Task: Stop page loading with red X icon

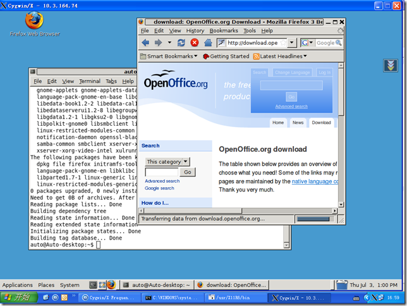Action: coord(194,43)
